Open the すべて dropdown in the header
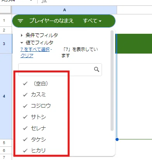The height and width of the screenshot is (160, 152). (x=92, y=21)
